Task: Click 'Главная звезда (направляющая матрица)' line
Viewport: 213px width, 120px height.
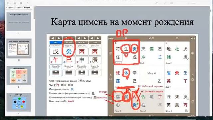Action: pos(72,93)
